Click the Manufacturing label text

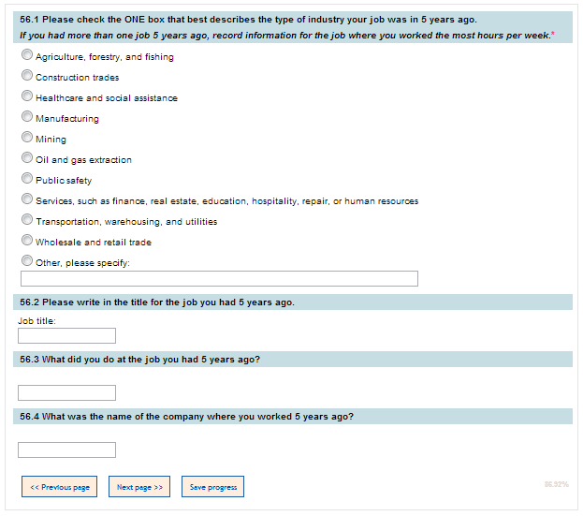67,119
